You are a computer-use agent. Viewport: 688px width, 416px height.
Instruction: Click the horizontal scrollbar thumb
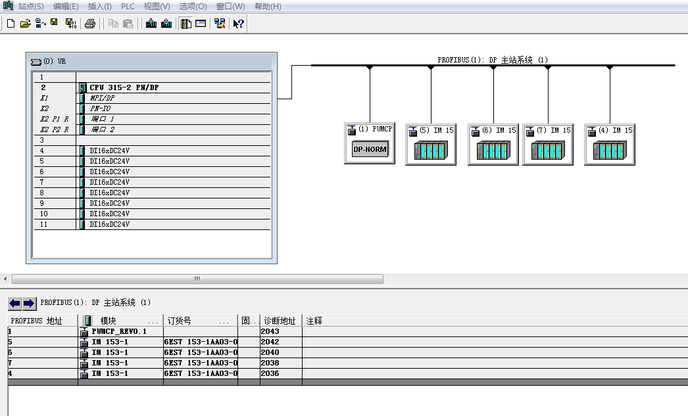pos(197,279)
